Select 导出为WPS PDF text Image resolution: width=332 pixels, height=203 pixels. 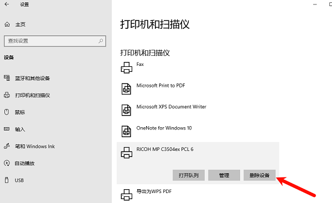click(154, 191)
